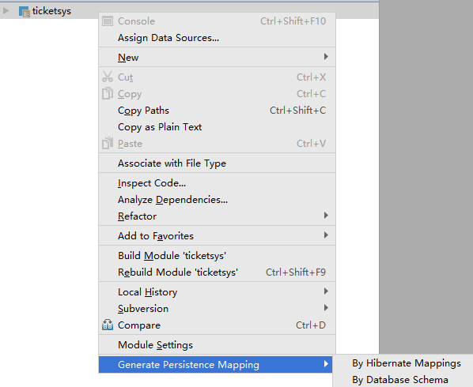Screen dimensions: 473x387
Task: Open Assign Data Sources... entry
Action: pyautogui.click(x=217, y=38)
